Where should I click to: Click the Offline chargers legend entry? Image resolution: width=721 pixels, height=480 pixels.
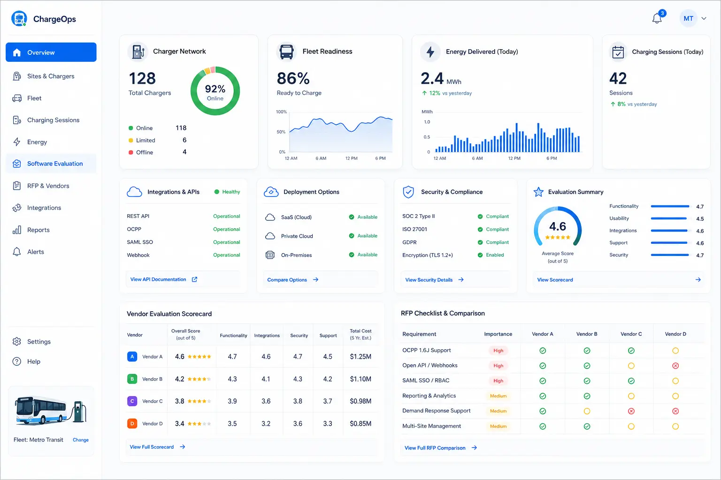coord(158,152)
